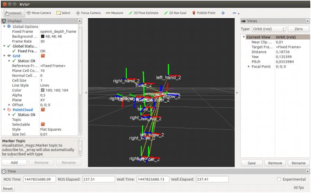Activate the Move Camera tool
Viewport: 311px width, 193px height.
click(39, 13)
